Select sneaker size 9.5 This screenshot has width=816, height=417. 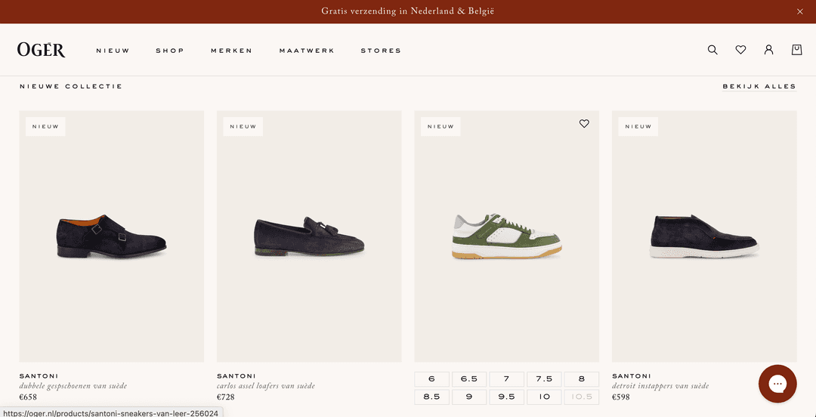click(x=506, y=397)
